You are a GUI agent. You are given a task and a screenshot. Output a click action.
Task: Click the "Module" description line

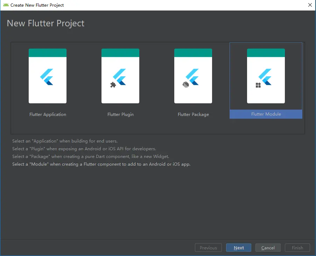coord(101,164)
